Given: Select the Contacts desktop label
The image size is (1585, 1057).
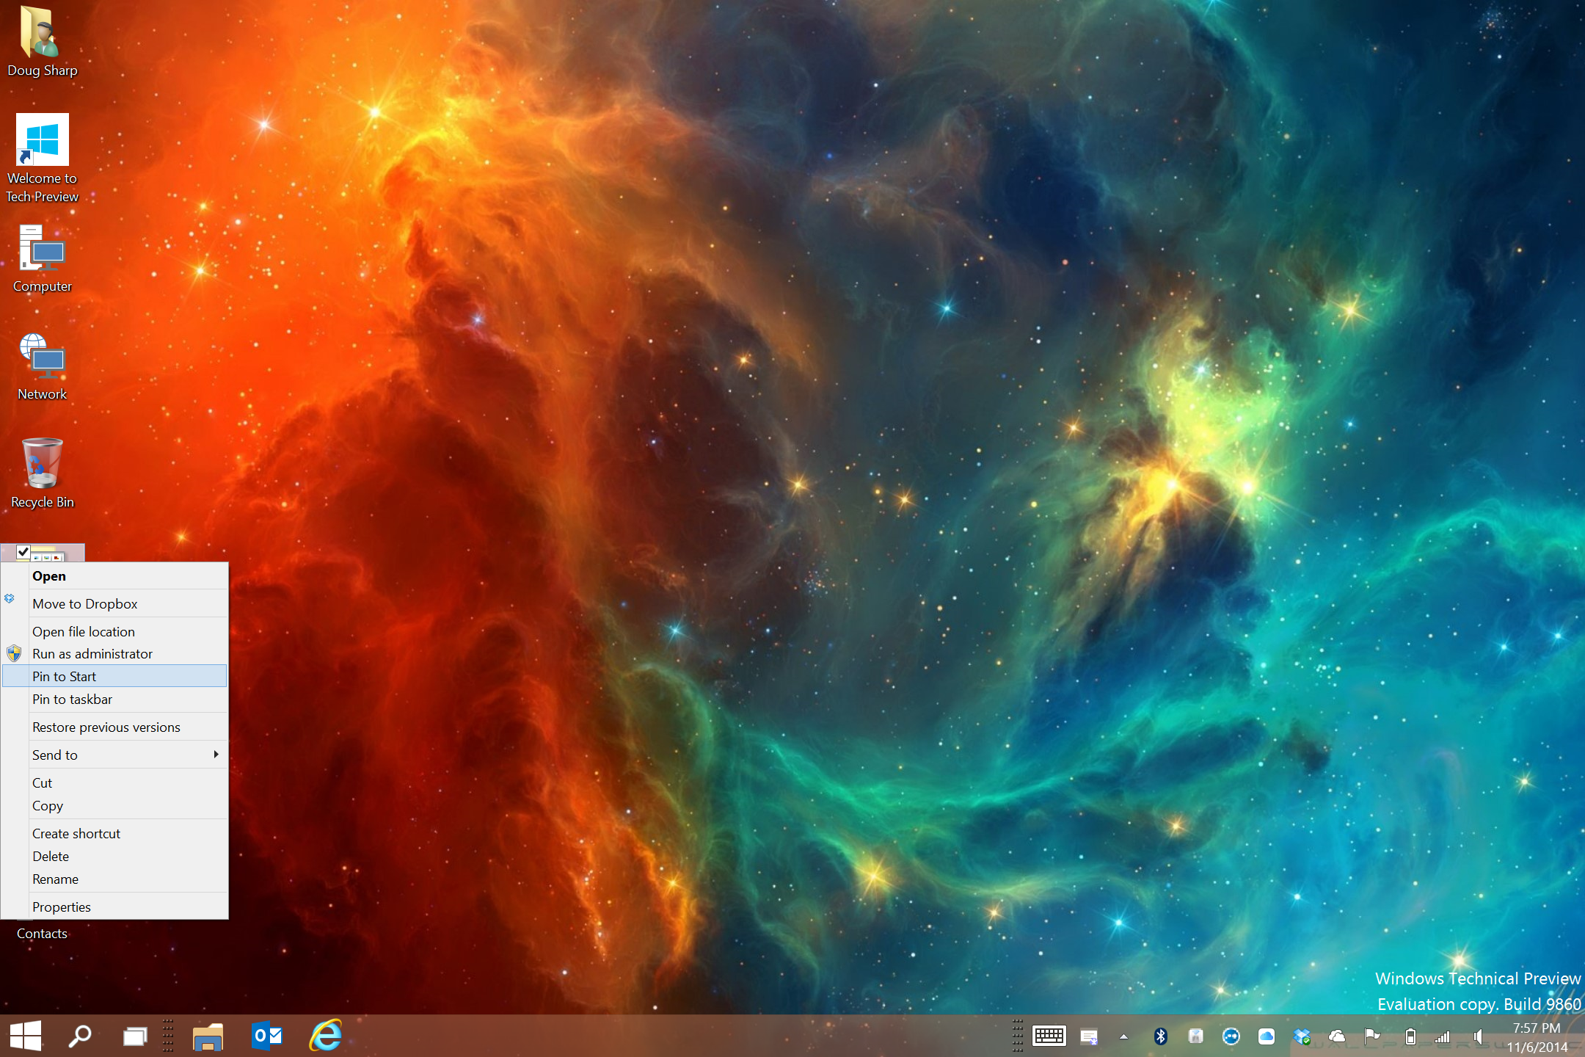Looking at the screenshot, I should (x=42, y=934).
